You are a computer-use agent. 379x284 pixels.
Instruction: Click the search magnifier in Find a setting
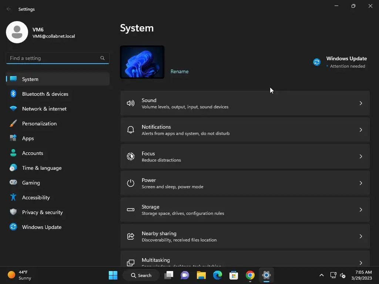click(x=103, y=58)
